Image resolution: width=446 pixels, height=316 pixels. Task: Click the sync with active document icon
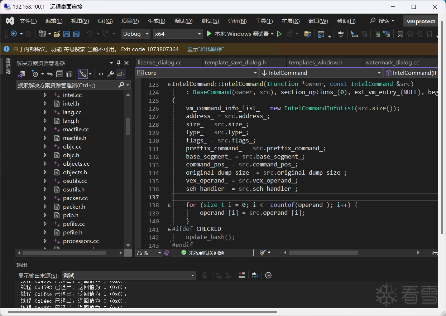[x=50, y=74]
